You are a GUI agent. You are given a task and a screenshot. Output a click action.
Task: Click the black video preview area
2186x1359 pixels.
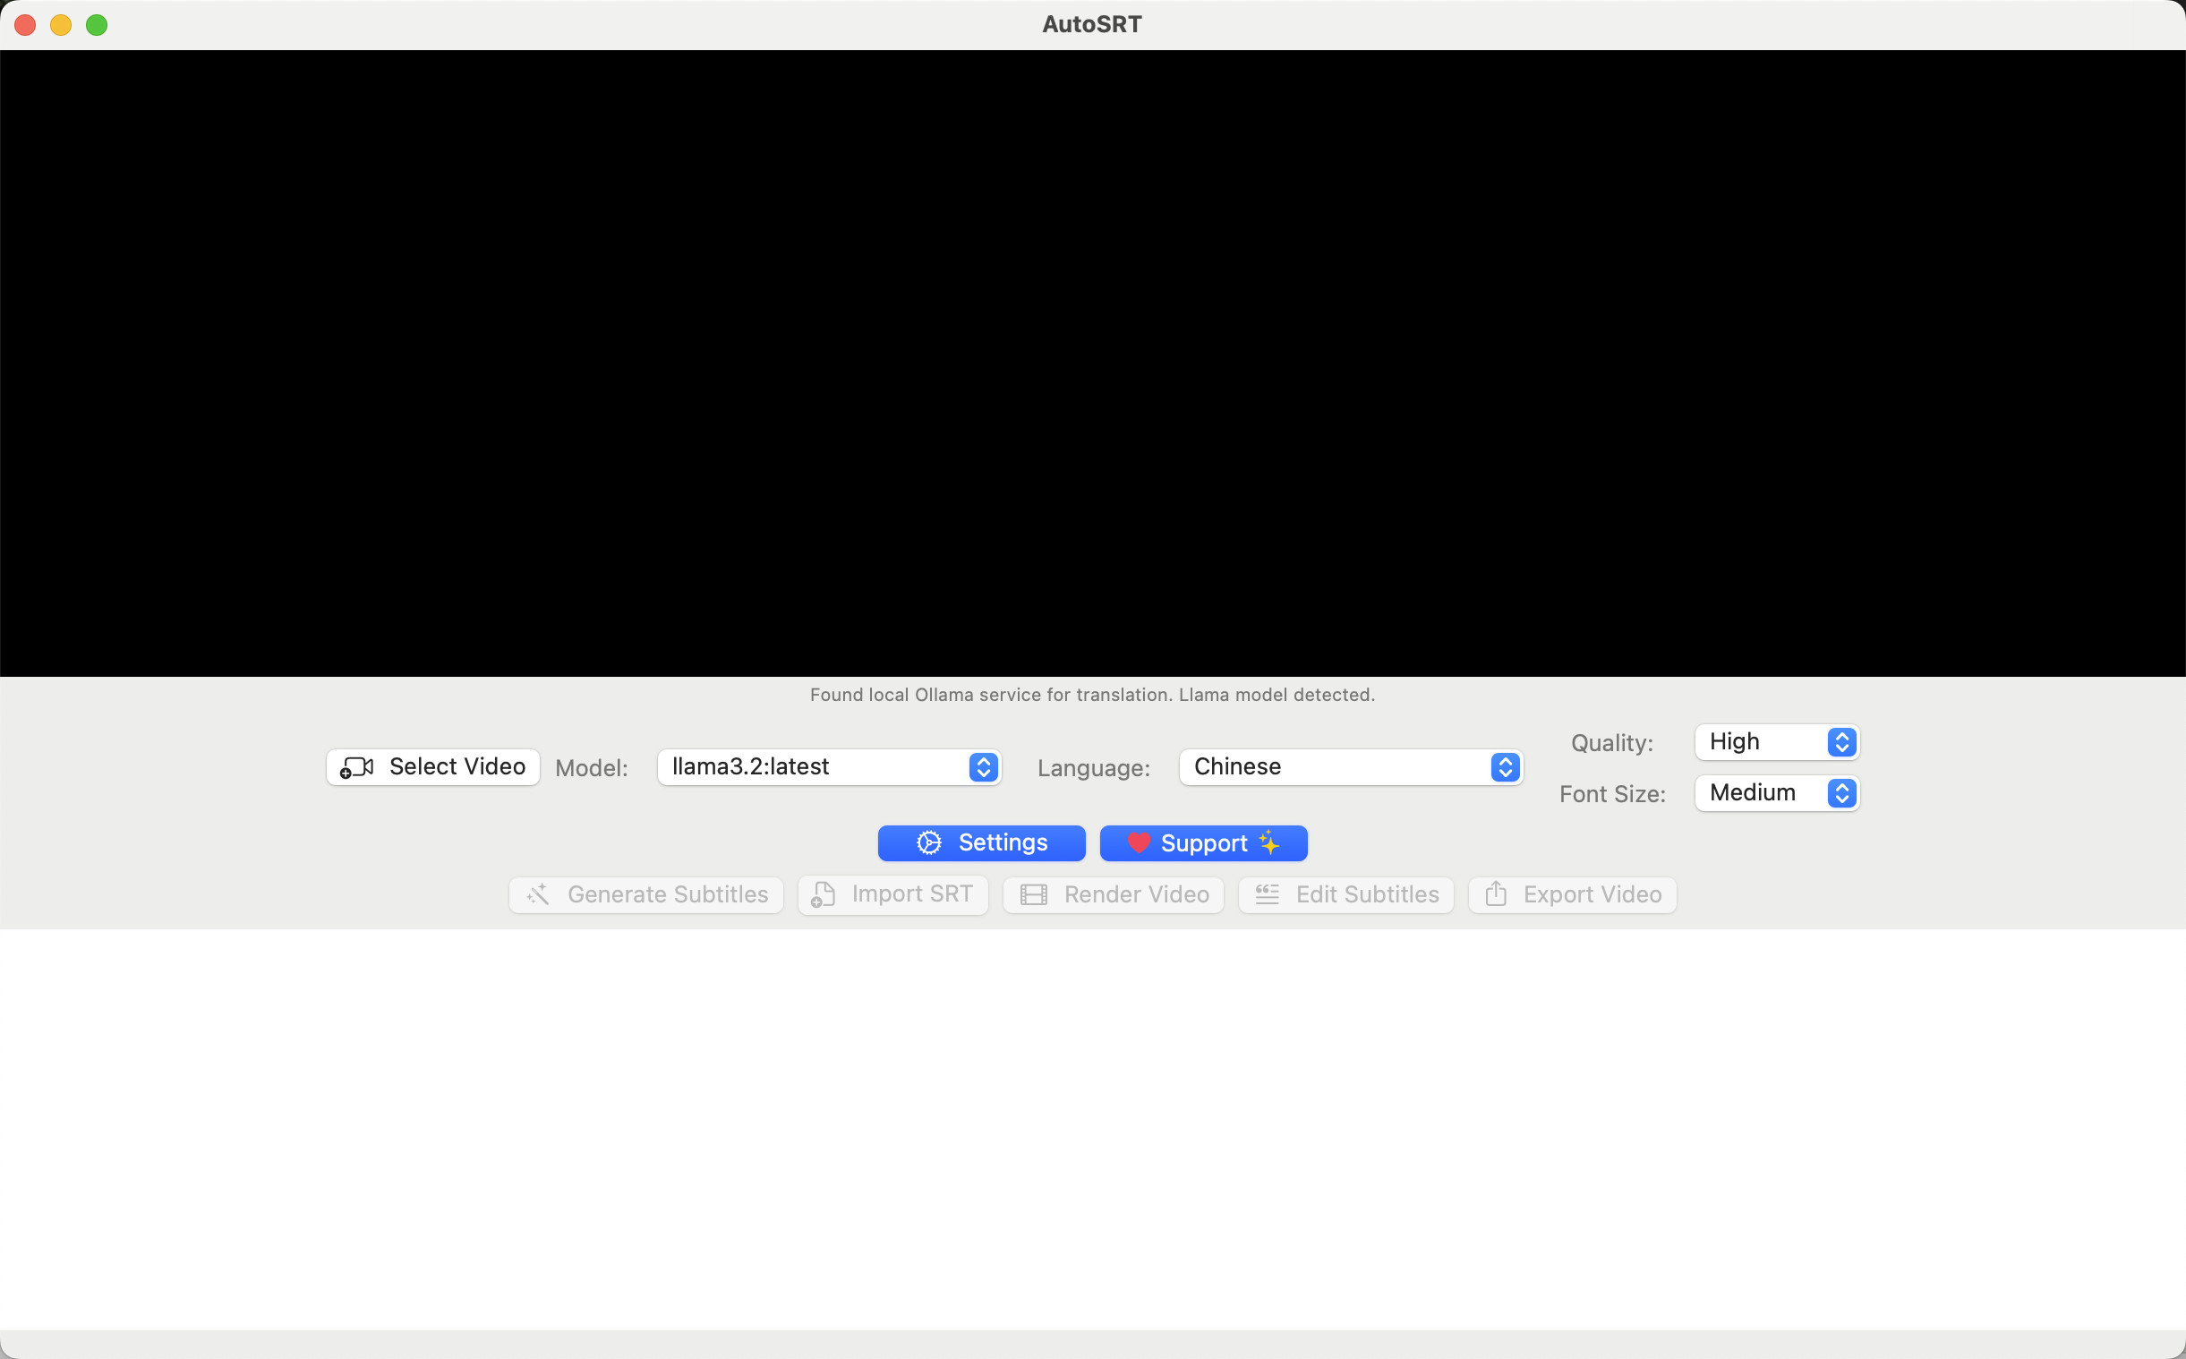(x=1092, y=363)
